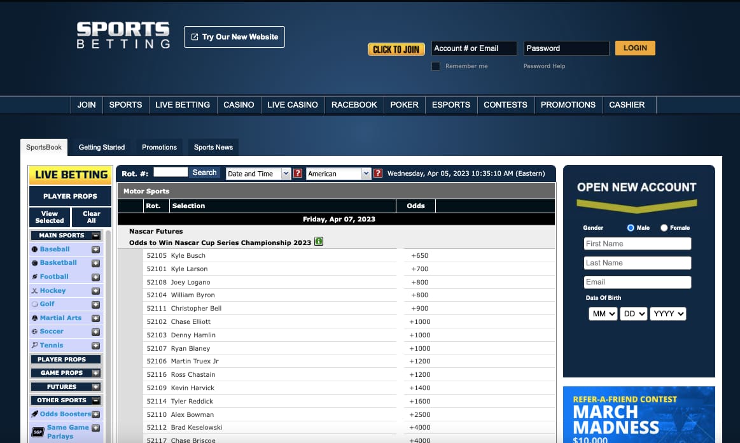Expand the Game Props section

(x=96, y=373)
